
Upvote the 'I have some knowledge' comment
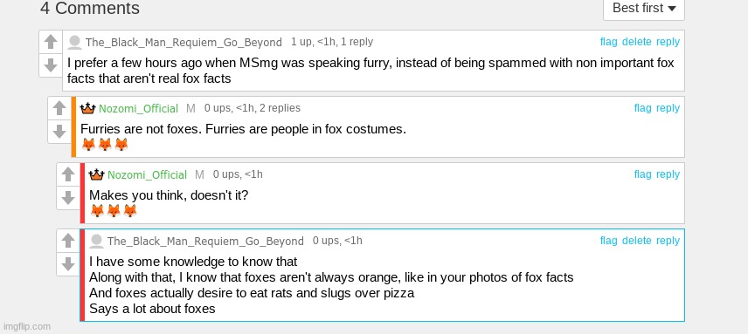click(68, 241)
